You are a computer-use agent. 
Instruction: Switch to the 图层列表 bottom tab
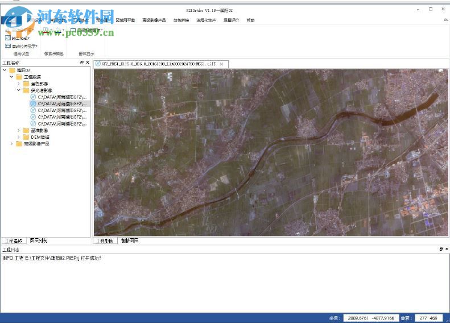tap(39, 240)
